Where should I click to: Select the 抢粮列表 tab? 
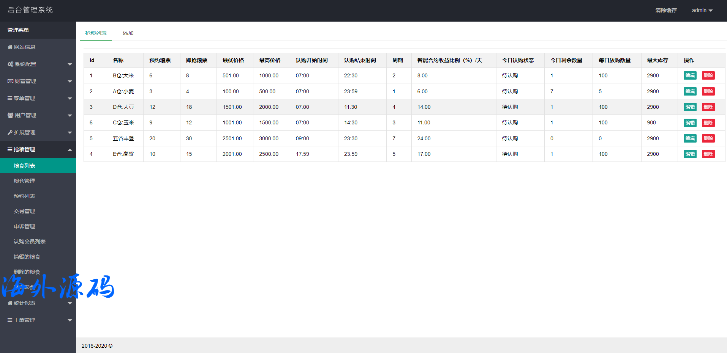pos(96,33)
